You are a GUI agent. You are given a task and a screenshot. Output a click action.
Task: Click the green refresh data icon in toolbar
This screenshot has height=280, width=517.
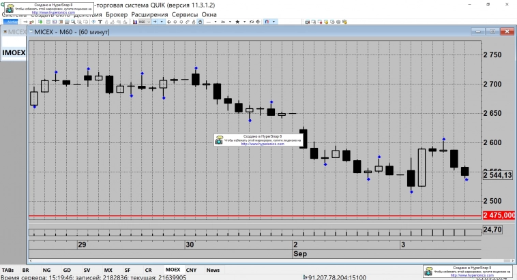(x=40, y=22)
